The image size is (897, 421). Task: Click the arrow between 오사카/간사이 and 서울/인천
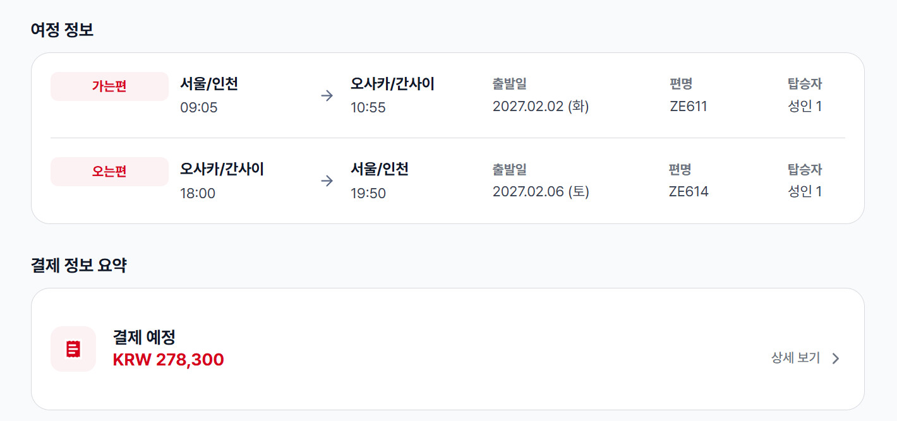point(327,181)
